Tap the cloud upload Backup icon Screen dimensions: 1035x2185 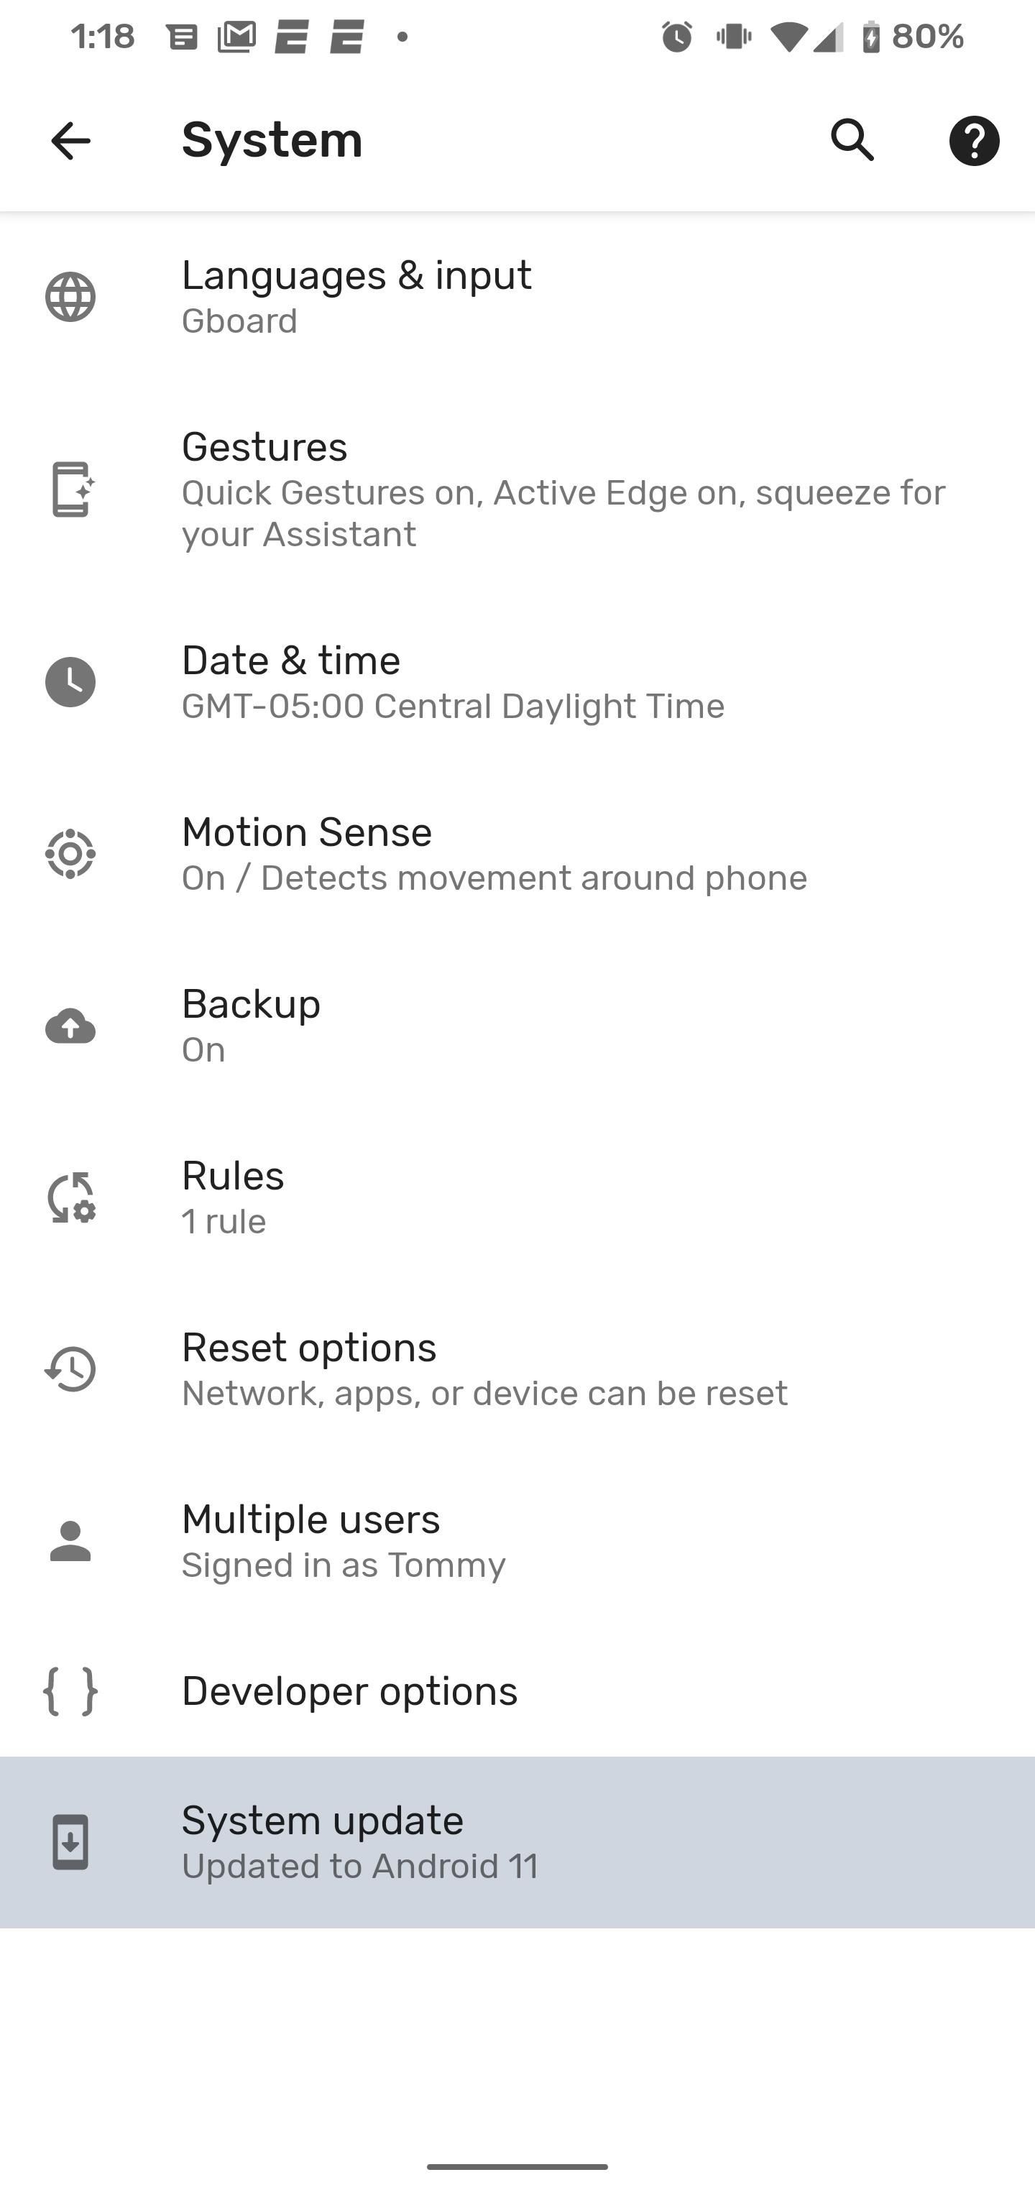coord(70,1026)
